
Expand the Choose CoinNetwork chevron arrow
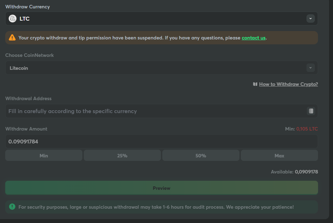tap(310, 68)
